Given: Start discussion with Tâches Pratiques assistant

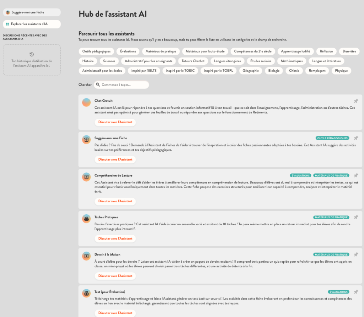Looking at the screenshot, I should pos(115,238).
